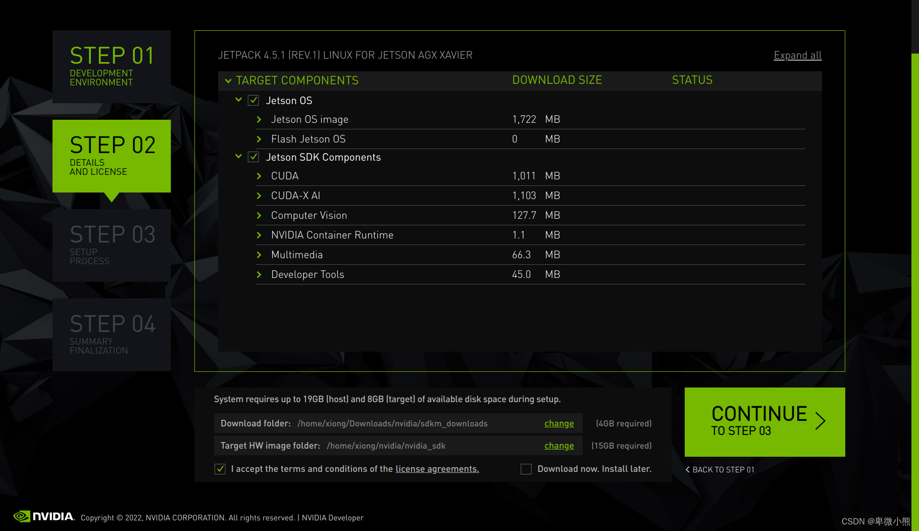Expand the NVIDIA Container Runtime row
This screenshot has width=919, height=531.
click(x=259, y=235)
